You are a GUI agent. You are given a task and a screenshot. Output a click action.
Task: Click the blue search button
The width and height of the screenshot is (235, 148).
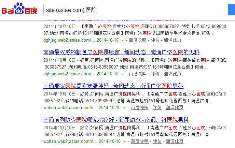coord(231,10)
